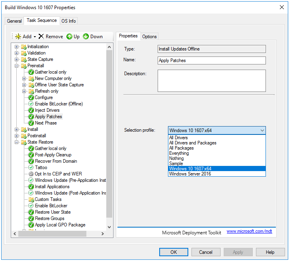Click the Remove X icon

pos(41,37)
